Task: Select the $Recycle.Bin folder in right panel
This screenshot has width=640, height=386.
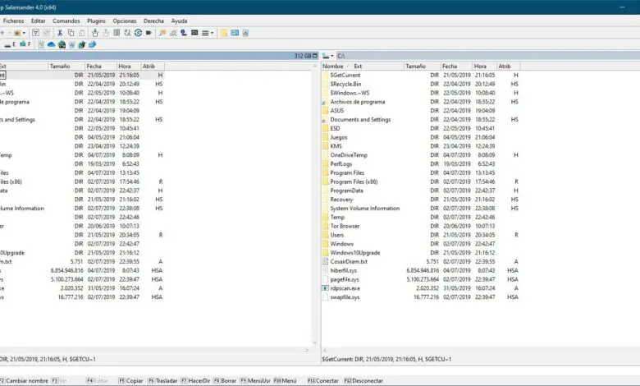Action: 345,84
